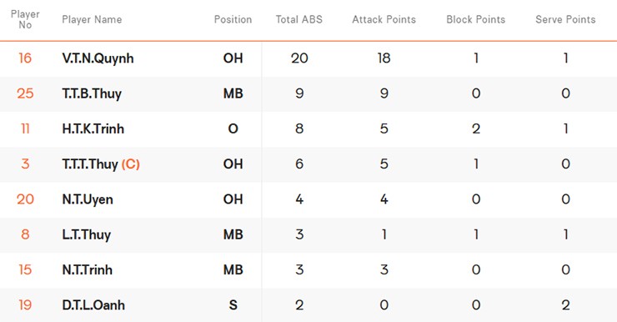Select Total ABS value 20 for Quynh
Image resolution: width=617 pixels, height=322 pixels.
tap(299, 58)
